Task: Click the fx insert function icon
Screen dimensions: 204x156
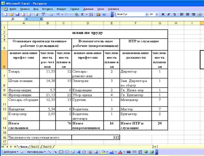Action: [41, 19]
